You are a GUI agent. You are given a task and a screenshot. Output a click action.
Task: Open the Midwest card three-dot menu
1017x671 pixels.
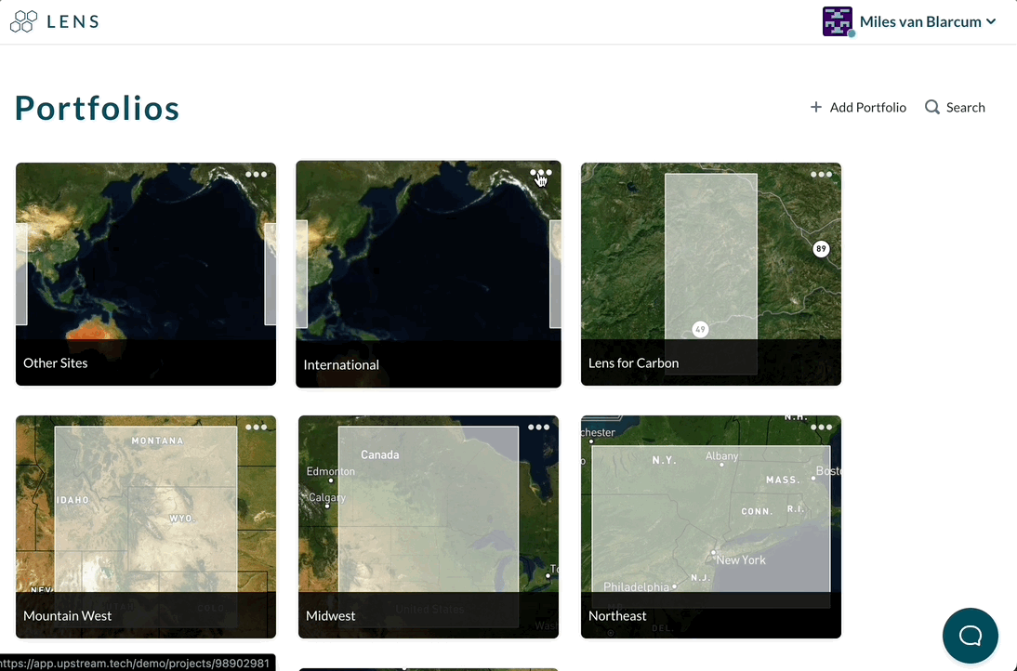[x=538, y=428]
